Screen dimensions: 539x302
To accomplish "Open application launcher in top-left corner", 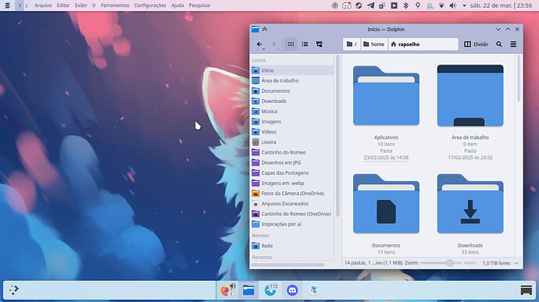I will tap(7, 5).
